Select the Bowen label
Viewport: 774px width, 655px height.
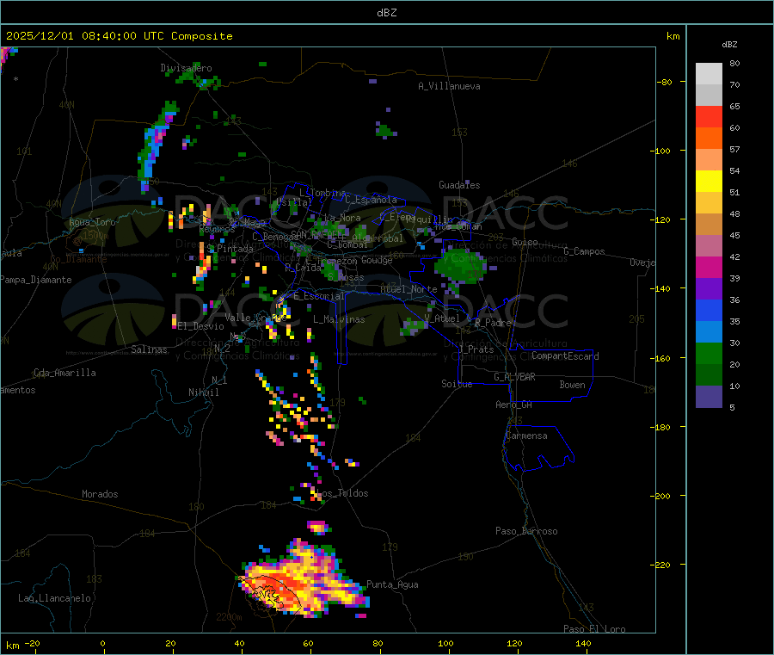tap(572, 385)
